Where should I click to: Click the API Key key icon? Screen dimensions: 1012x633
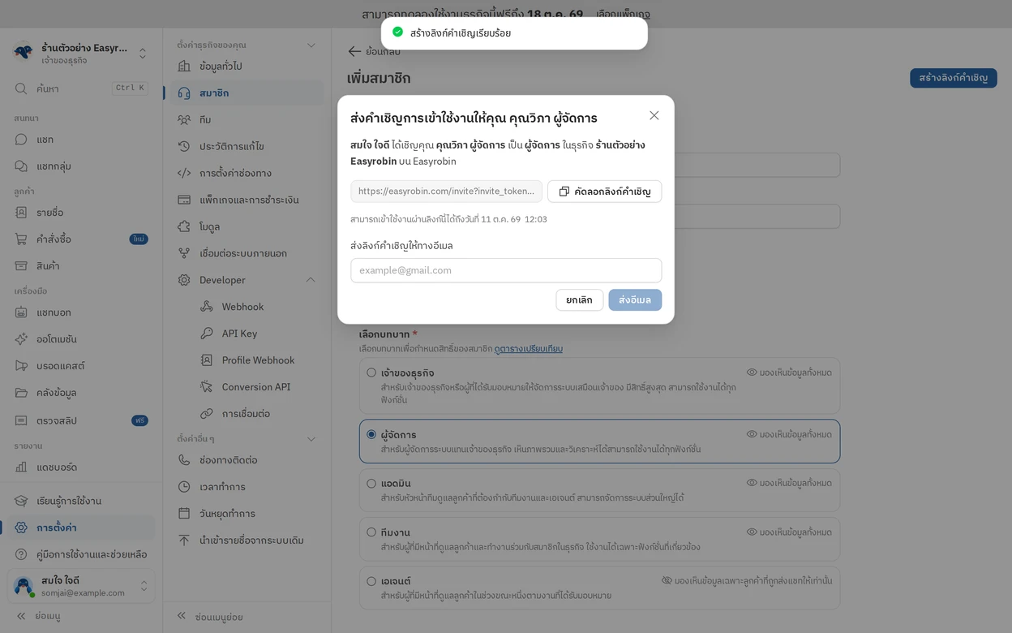[x=207, y=334]
